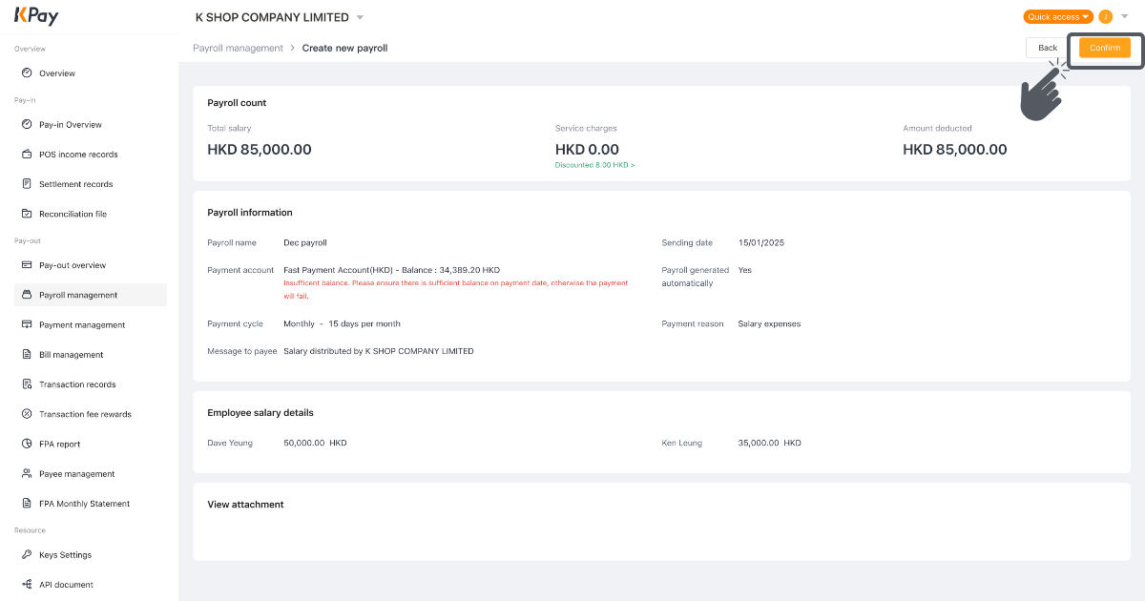Open the Discounted 8.00 HKD link
1145x601 pixels.
click(x=596, y=164)
